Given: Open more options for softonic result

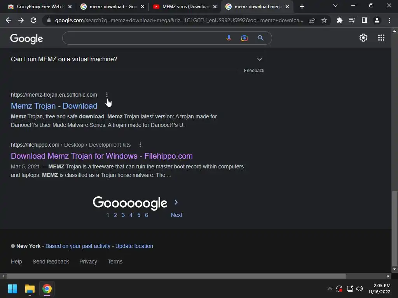Looking at the screenshot, I should tap(107, 95).
